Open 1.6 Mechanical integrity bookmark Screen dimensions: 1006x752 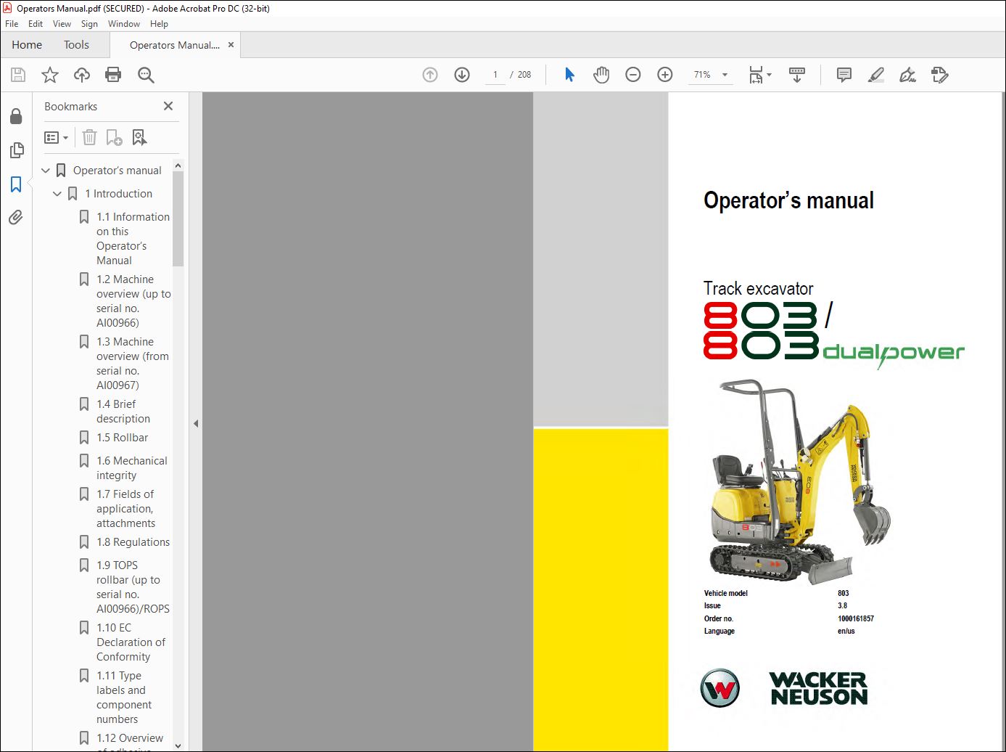click(132, 468)
